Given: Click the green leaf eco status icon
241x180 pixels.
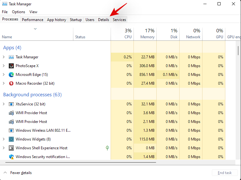Looking at the screenshot, I should click(107, 148).
